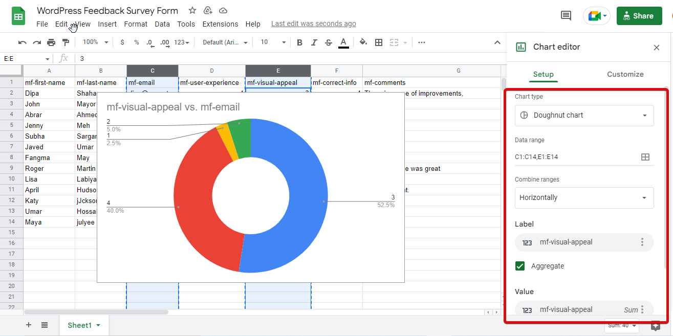Image resolution: width=673 pixels, height=336 pixels.
Task: Expand the Chart type dropdown
Action: click(584, 115)
